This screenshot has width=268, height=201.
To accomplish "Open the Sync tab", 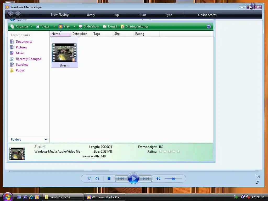I will click(169, 15).
